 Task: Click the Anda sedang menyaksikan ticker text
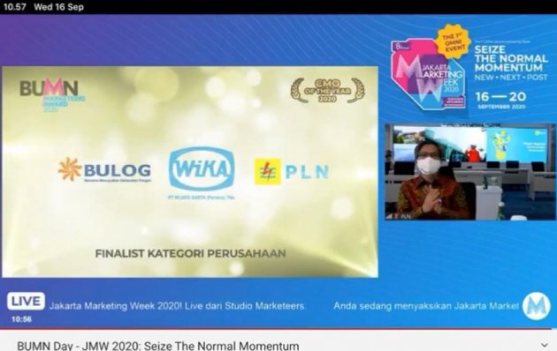point(426,306)
